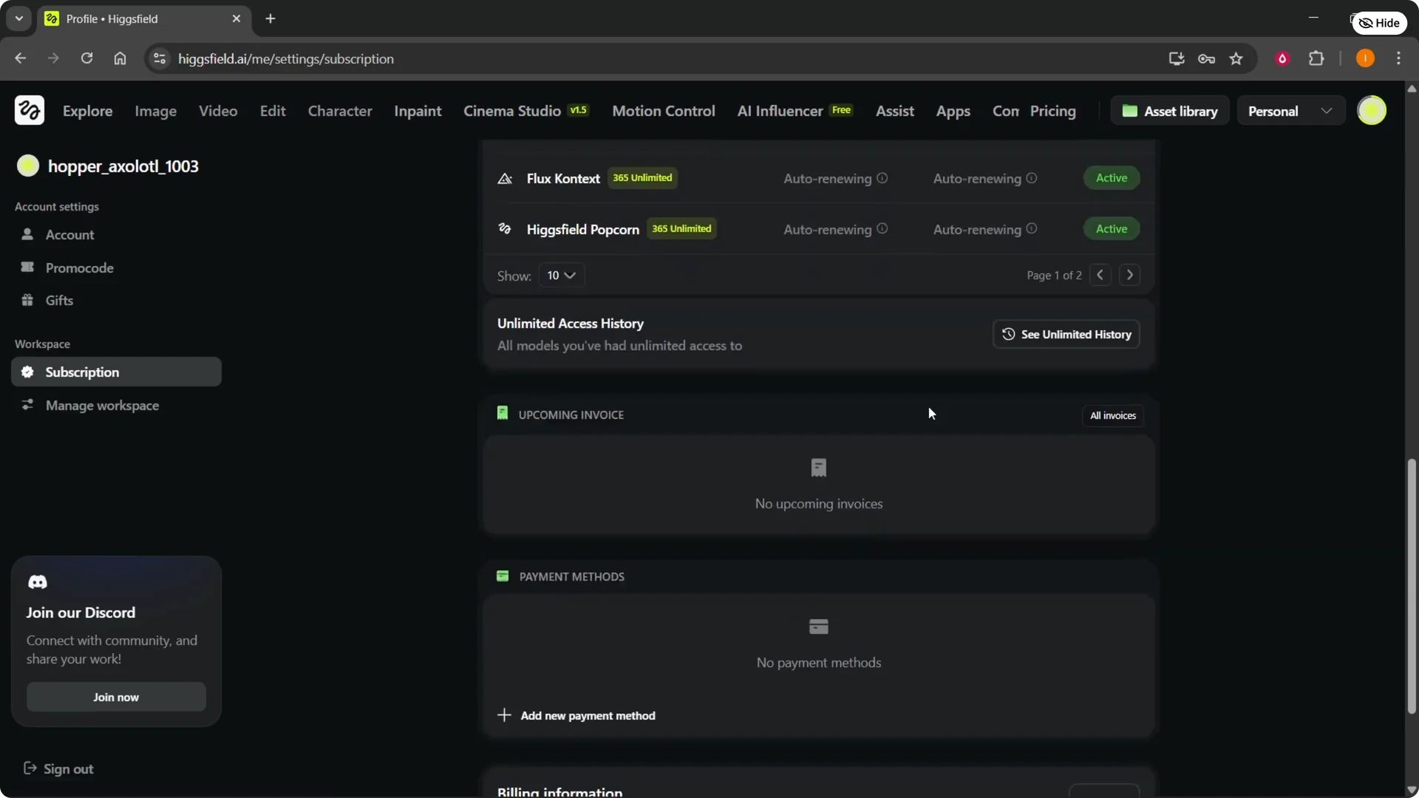Screen dimensions: 1419x798
Task: Click the Manage workspace icon
Action: [x=27, y=405]
